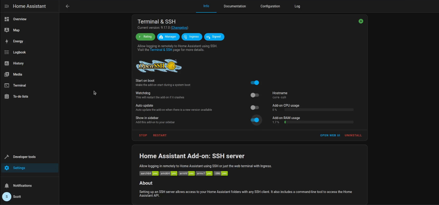
Task: Open the Changelog link
Action: [179, 28]
